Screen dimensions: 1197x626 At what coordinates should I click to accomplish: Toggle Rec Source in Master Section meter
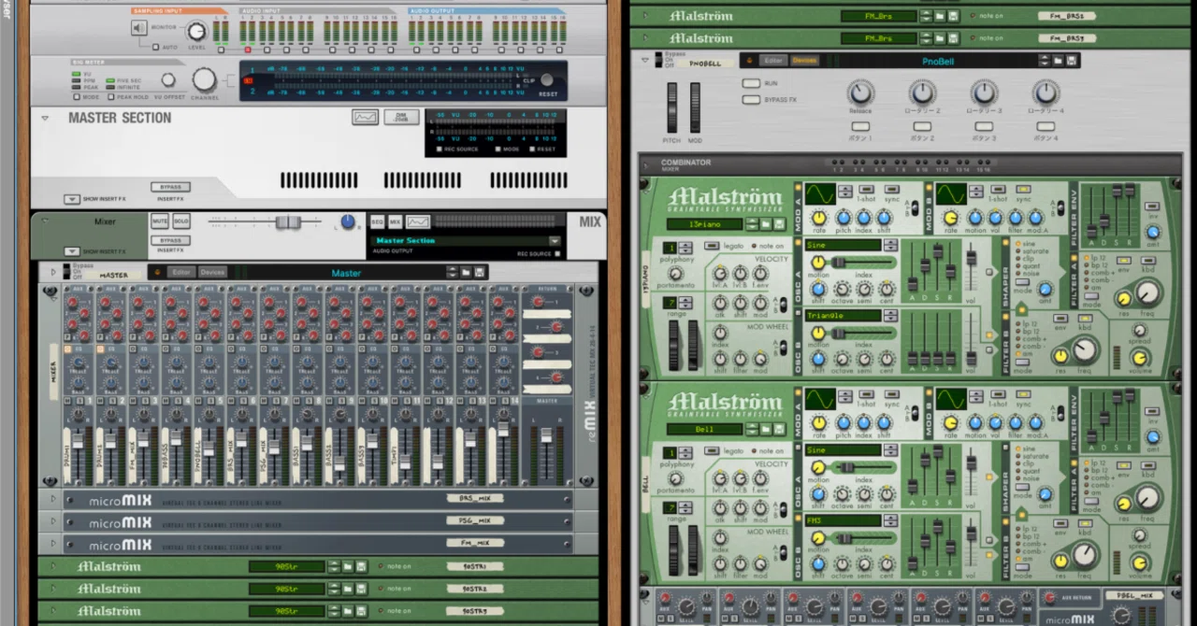440,149
